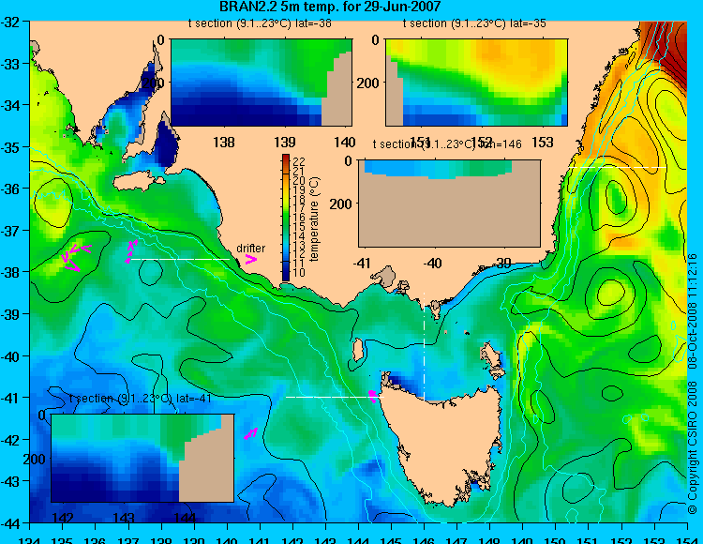
Task: Click the magenta arrow beside the drifter label
Action: click(x=251, y=259)
